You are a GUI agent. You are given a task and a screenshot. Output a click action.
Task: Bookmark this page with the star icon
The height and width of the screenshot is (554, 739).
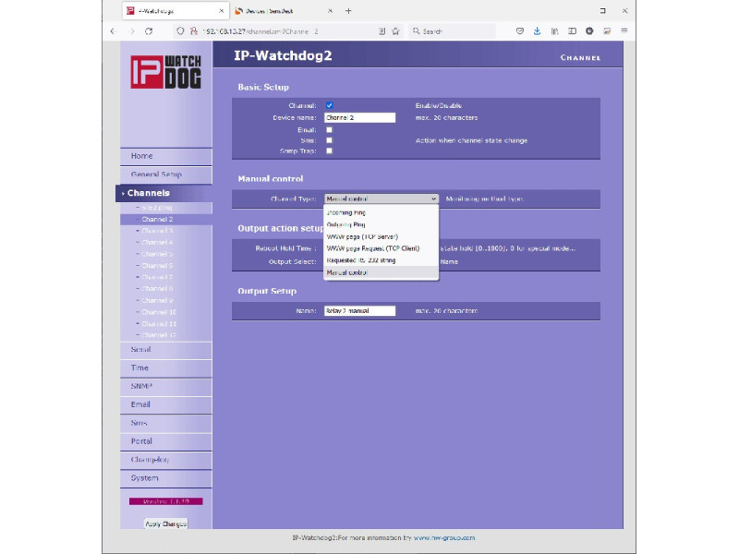(396, 31)
